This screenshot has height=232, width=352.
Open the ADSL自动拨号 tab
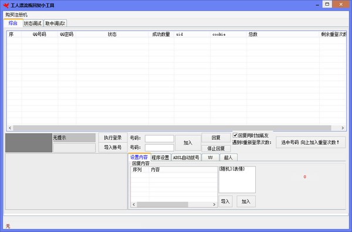click(x=186, y=158)
